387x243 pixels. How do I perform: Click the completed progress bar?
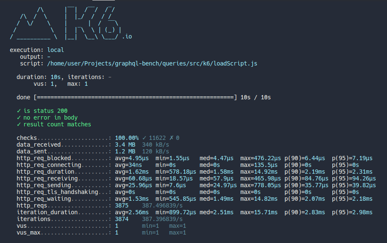pos(135,97)
